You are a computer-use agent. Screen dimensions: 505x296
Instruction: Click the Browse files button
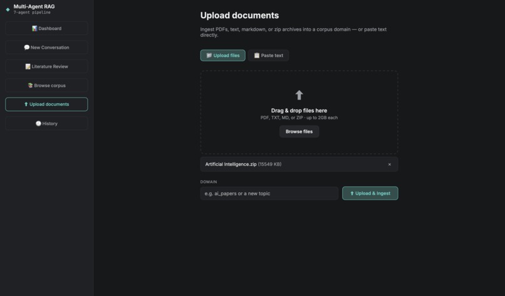click(x=299, y=131)
